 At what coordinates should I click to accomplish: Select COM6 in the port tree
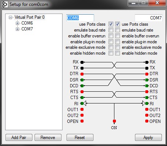point(27,23)
